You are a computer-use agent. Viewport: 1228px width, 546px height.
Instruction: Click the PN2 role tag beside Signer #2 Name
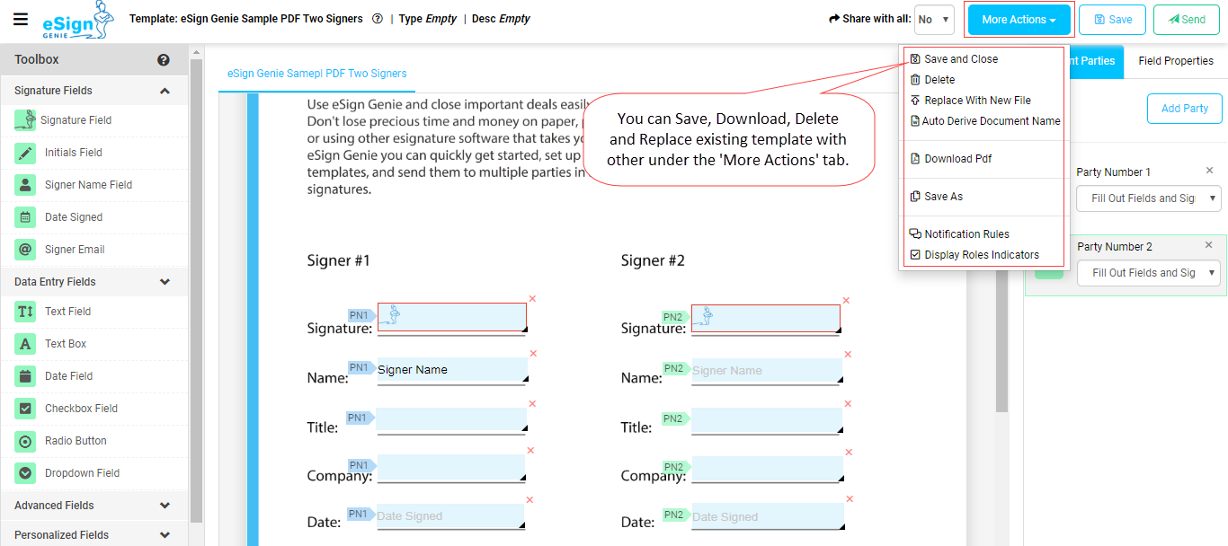[x=676, y=368]
